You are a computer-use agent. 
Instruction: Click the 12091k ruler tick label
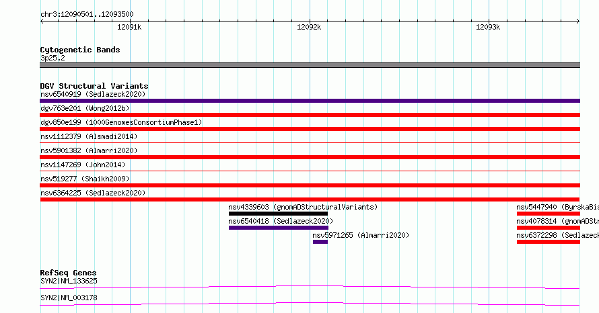point(129,27)
